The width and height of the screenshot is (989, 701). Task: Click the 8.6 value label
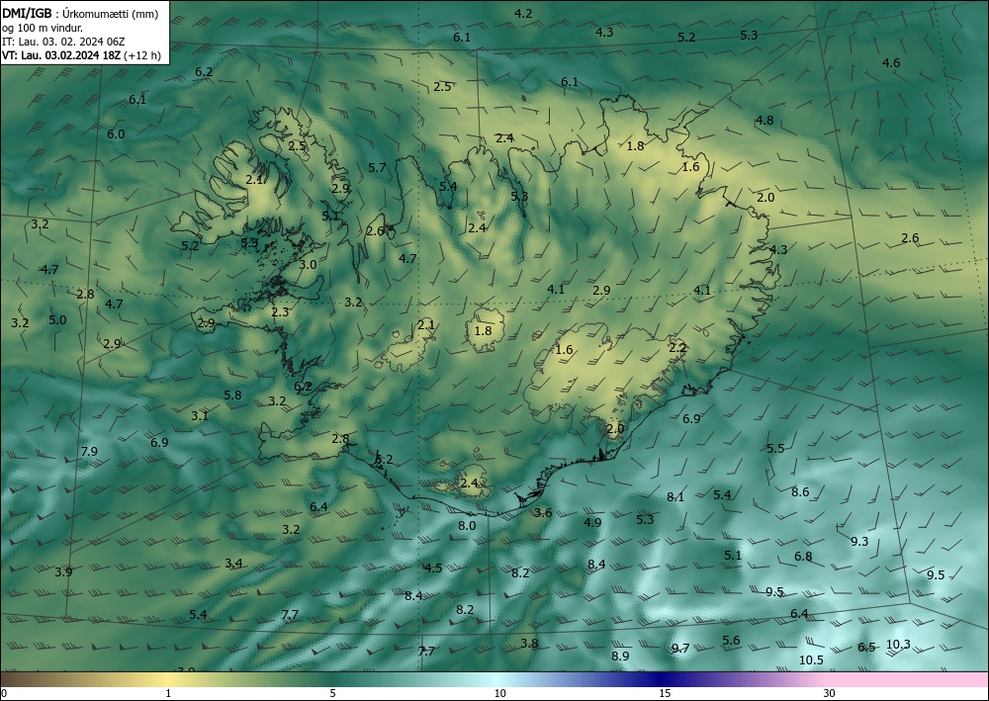point(800,491)
